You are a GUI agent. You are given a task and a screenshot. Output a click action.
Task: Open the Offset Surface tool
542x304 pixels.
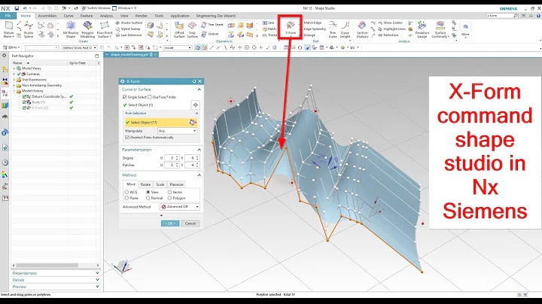(179, 29)
